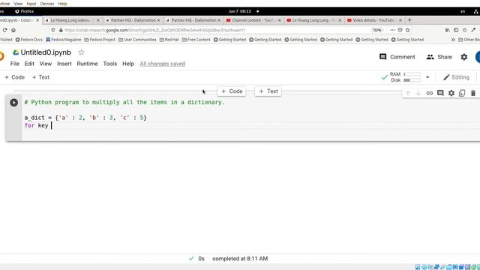Open the Edit menu

tap(29, 64)
